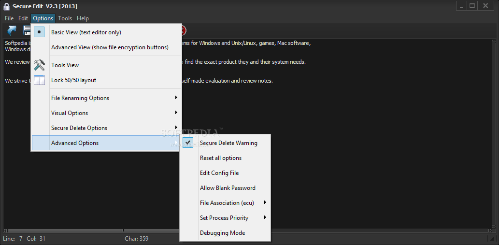Expand the Set Process Priority submenu

click(x=225, y=217)
